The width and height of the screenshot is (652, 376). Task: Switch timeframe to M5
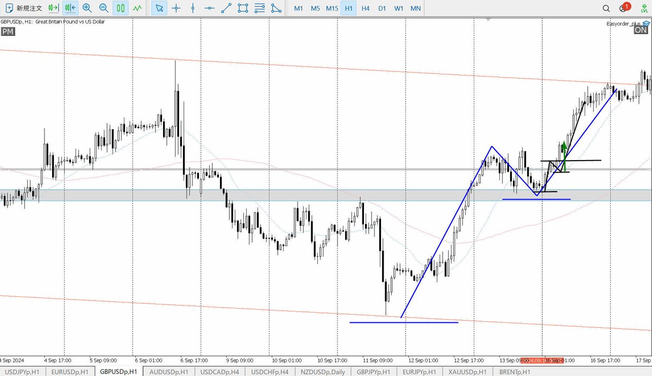315,8
